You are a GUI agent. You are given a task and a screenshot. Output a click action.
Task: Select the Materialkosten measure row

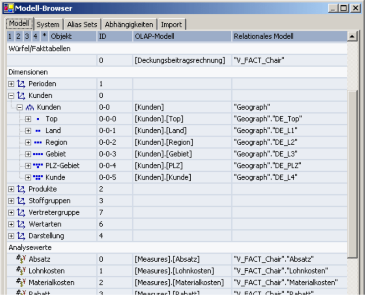coord(177,282)
